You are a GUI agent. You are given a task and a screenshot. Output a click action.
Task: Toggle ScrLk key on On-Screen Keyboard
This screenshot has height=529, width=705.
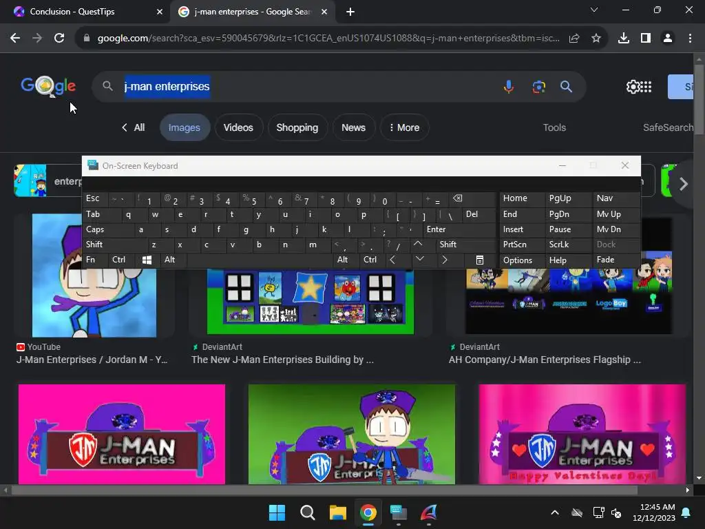tap(568, 245)
